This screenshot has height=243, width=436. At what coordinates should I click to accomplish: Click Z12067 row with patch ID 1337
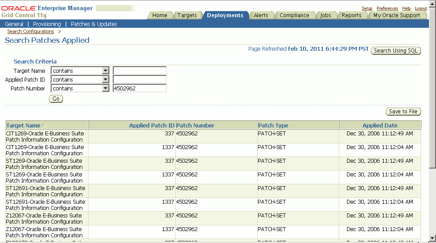(213, 232)
